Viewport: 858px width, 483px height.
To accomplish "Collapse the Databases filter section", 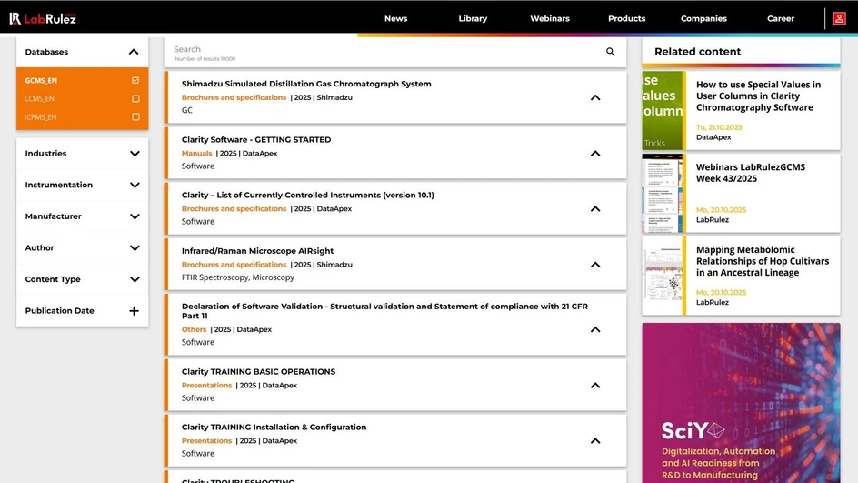I will click(x=134, y=52).
